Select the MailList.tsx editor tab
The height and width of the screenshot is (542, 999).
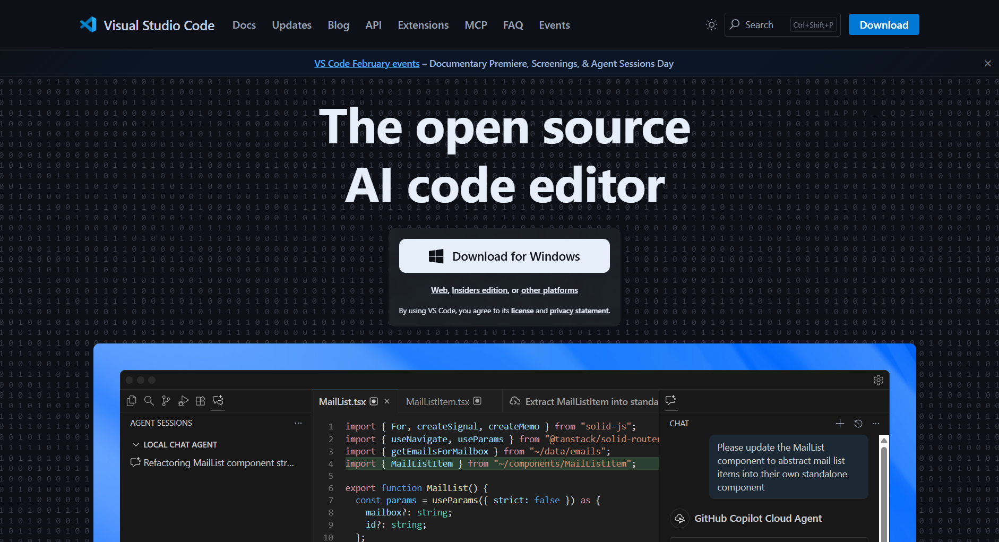(x=355, y=402)
